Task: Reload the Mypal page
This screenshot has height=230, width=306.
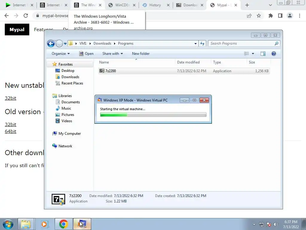Action: 26,16
